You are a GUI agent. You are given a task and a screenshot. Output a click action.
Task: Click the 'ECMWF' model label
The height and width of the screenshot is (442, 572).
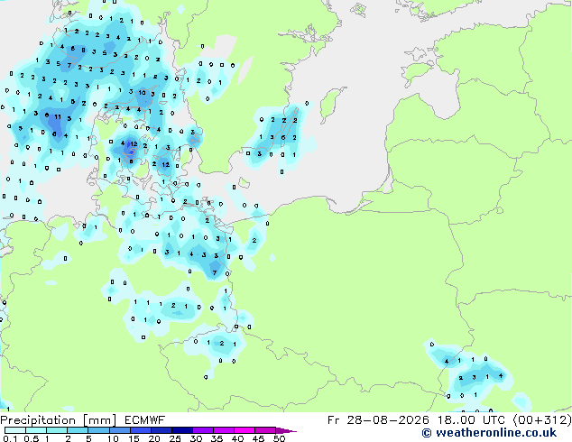[144, 420]
